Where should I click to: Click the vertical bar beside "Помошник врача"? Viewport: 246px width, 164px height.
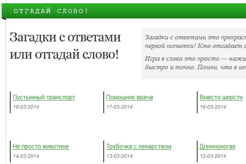point(103,102)
